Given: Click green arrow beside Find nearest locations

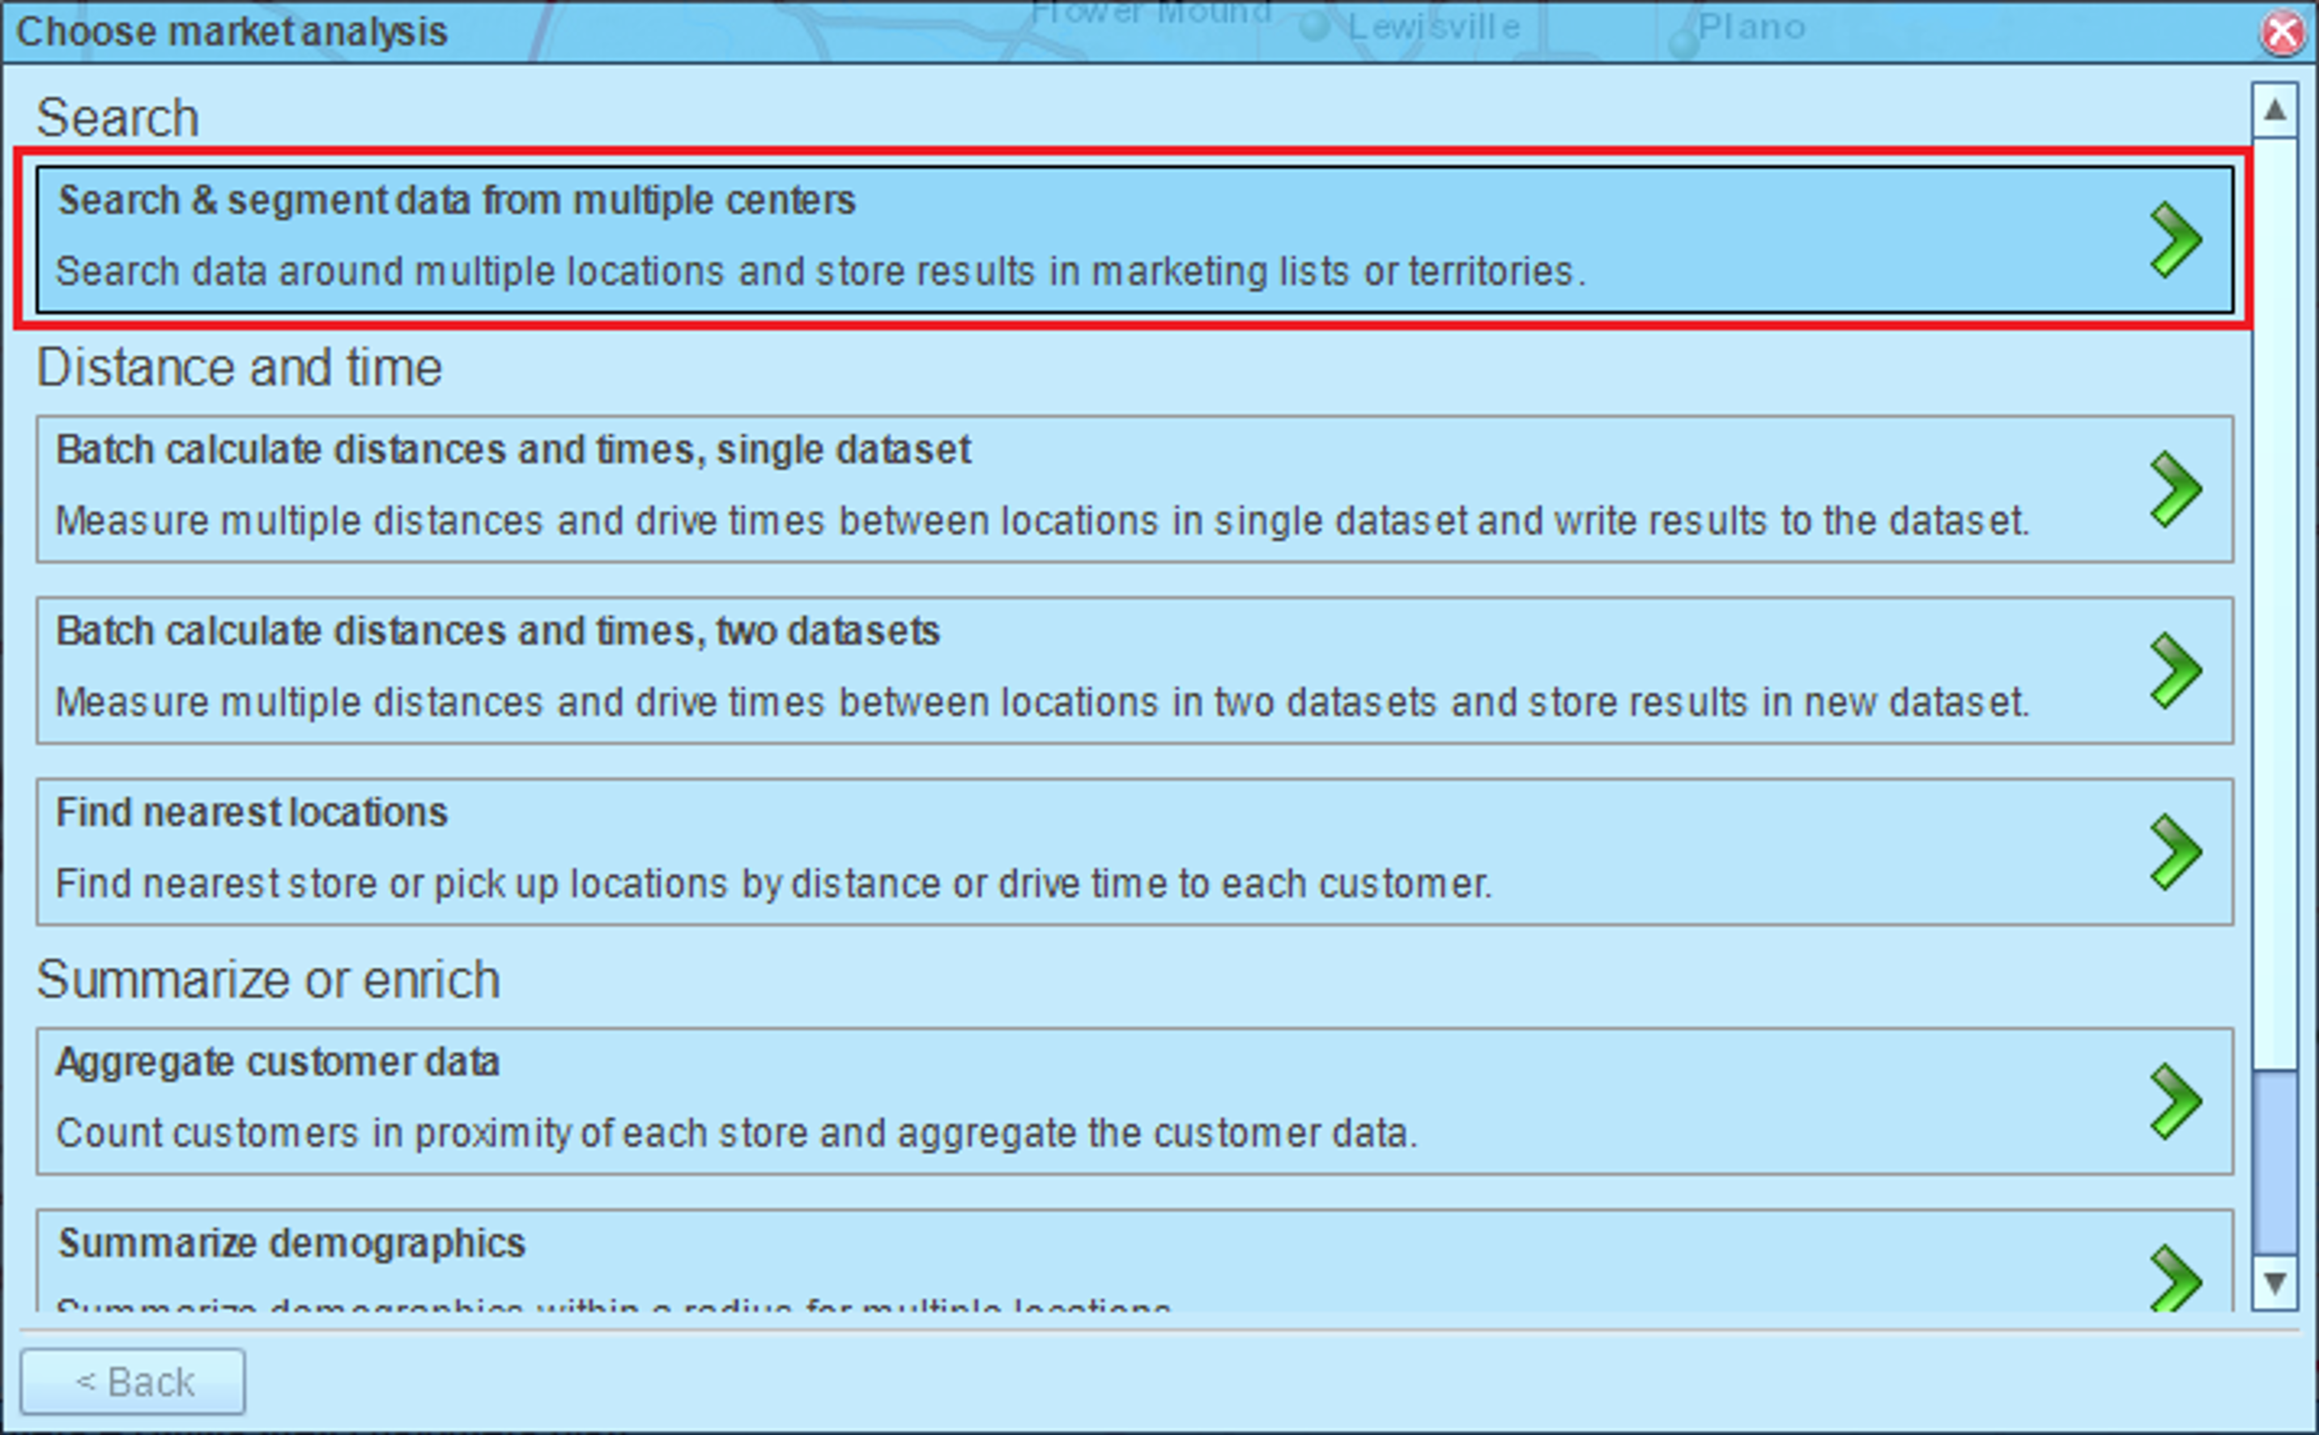Looking at the screenshot, I should click(x=2175, y=852).
